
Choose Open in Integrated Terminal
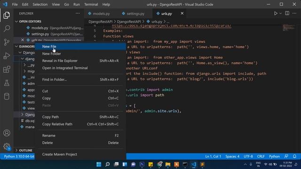(80, 68)
